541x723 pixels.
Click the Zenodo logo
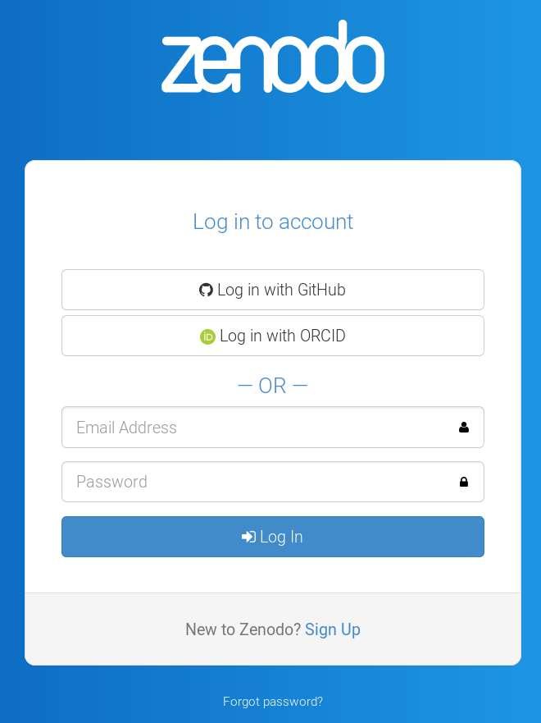point(273,57)
